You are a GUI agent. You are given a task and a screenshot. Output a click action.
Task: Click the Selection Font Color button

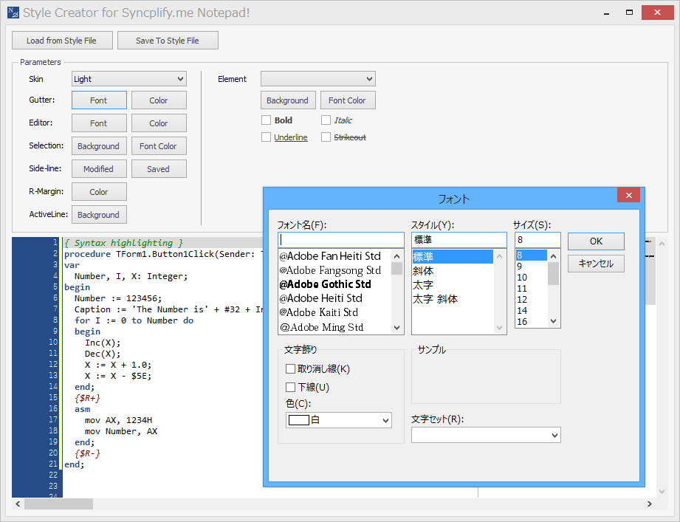click(159, 146)
